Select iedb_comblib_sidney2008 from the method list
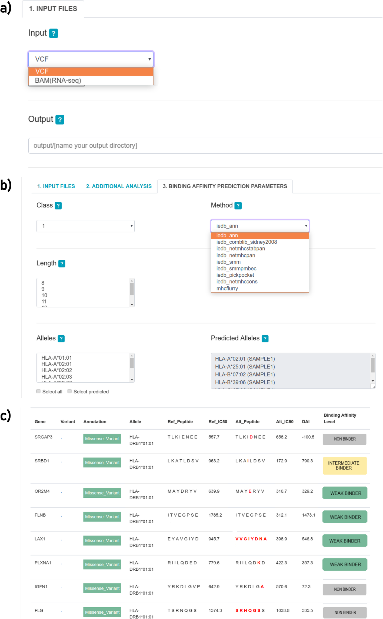 point(260,242)
